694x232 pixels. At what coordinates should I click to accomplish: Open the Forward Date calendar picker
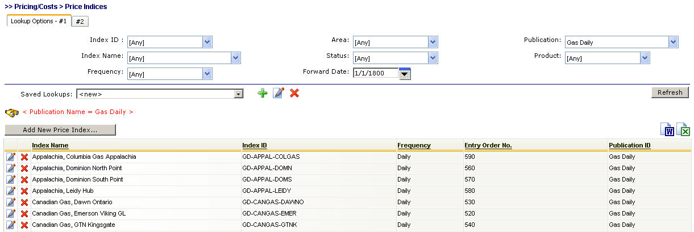point(405,73)
